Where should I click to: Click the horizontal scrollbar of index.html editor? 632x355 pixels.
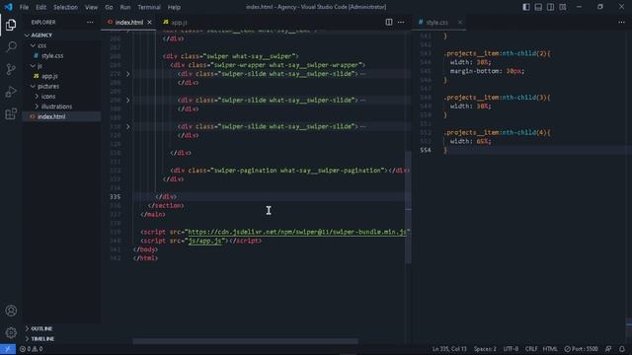point(245,341)
